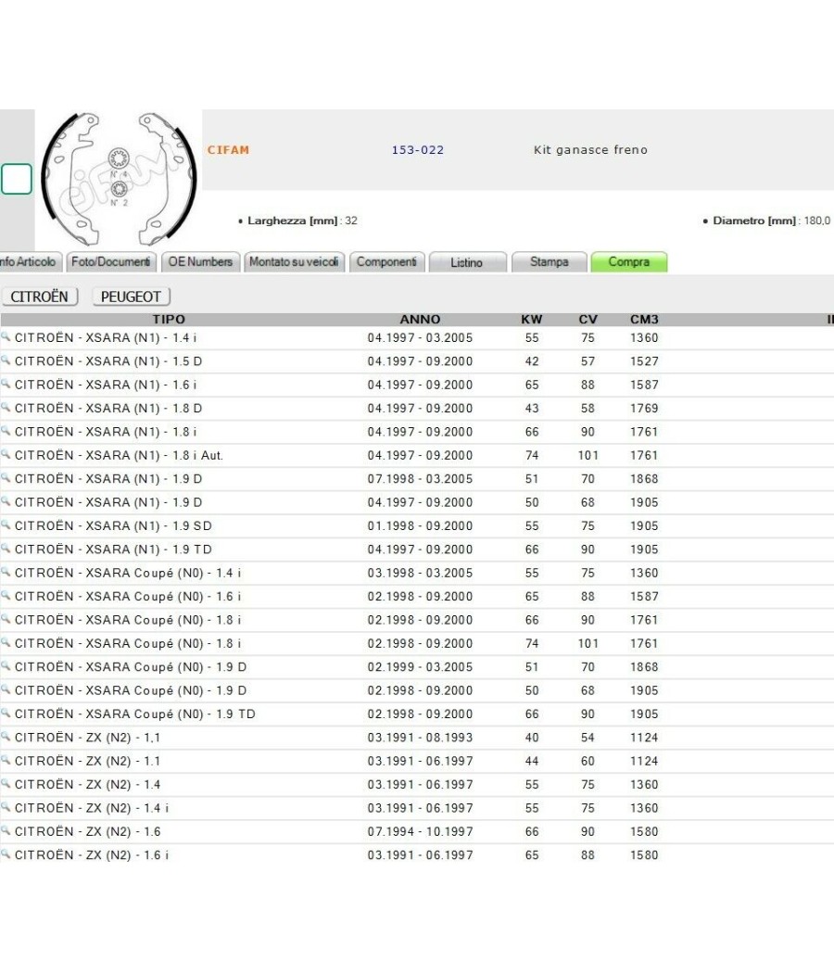The image size is (834, 973).
Task: Open the Componenti tab
Action: (387, 262)
